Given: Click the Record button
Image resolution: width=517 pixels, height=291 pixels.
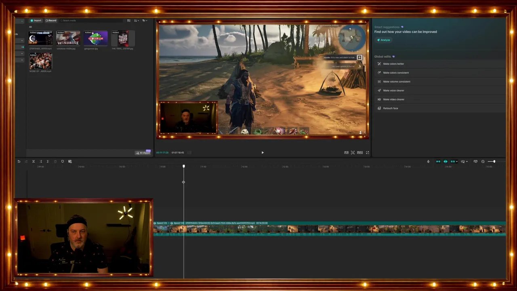Looking at the screenshot, I should pyautogui.click(x=51, y=21).
